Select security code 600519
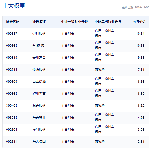The height and width of the screenshot is (152, 155). coord(12,58)
